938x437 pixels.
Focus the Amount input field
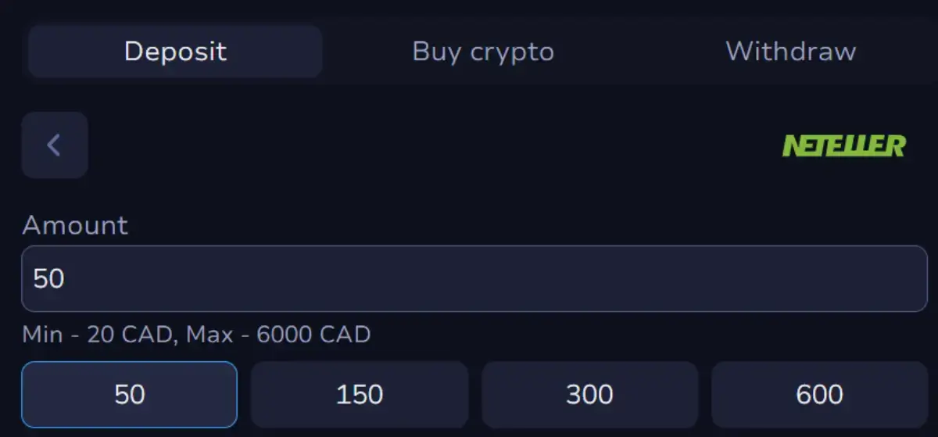click(x=474, y=278)
